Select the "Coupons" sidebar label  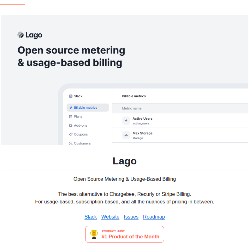tap(81, 134)
